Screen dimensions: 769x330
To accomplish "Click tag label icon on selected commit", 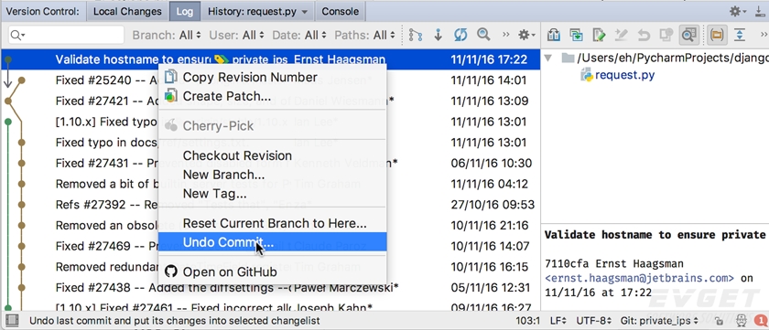I will click(222, 59).
